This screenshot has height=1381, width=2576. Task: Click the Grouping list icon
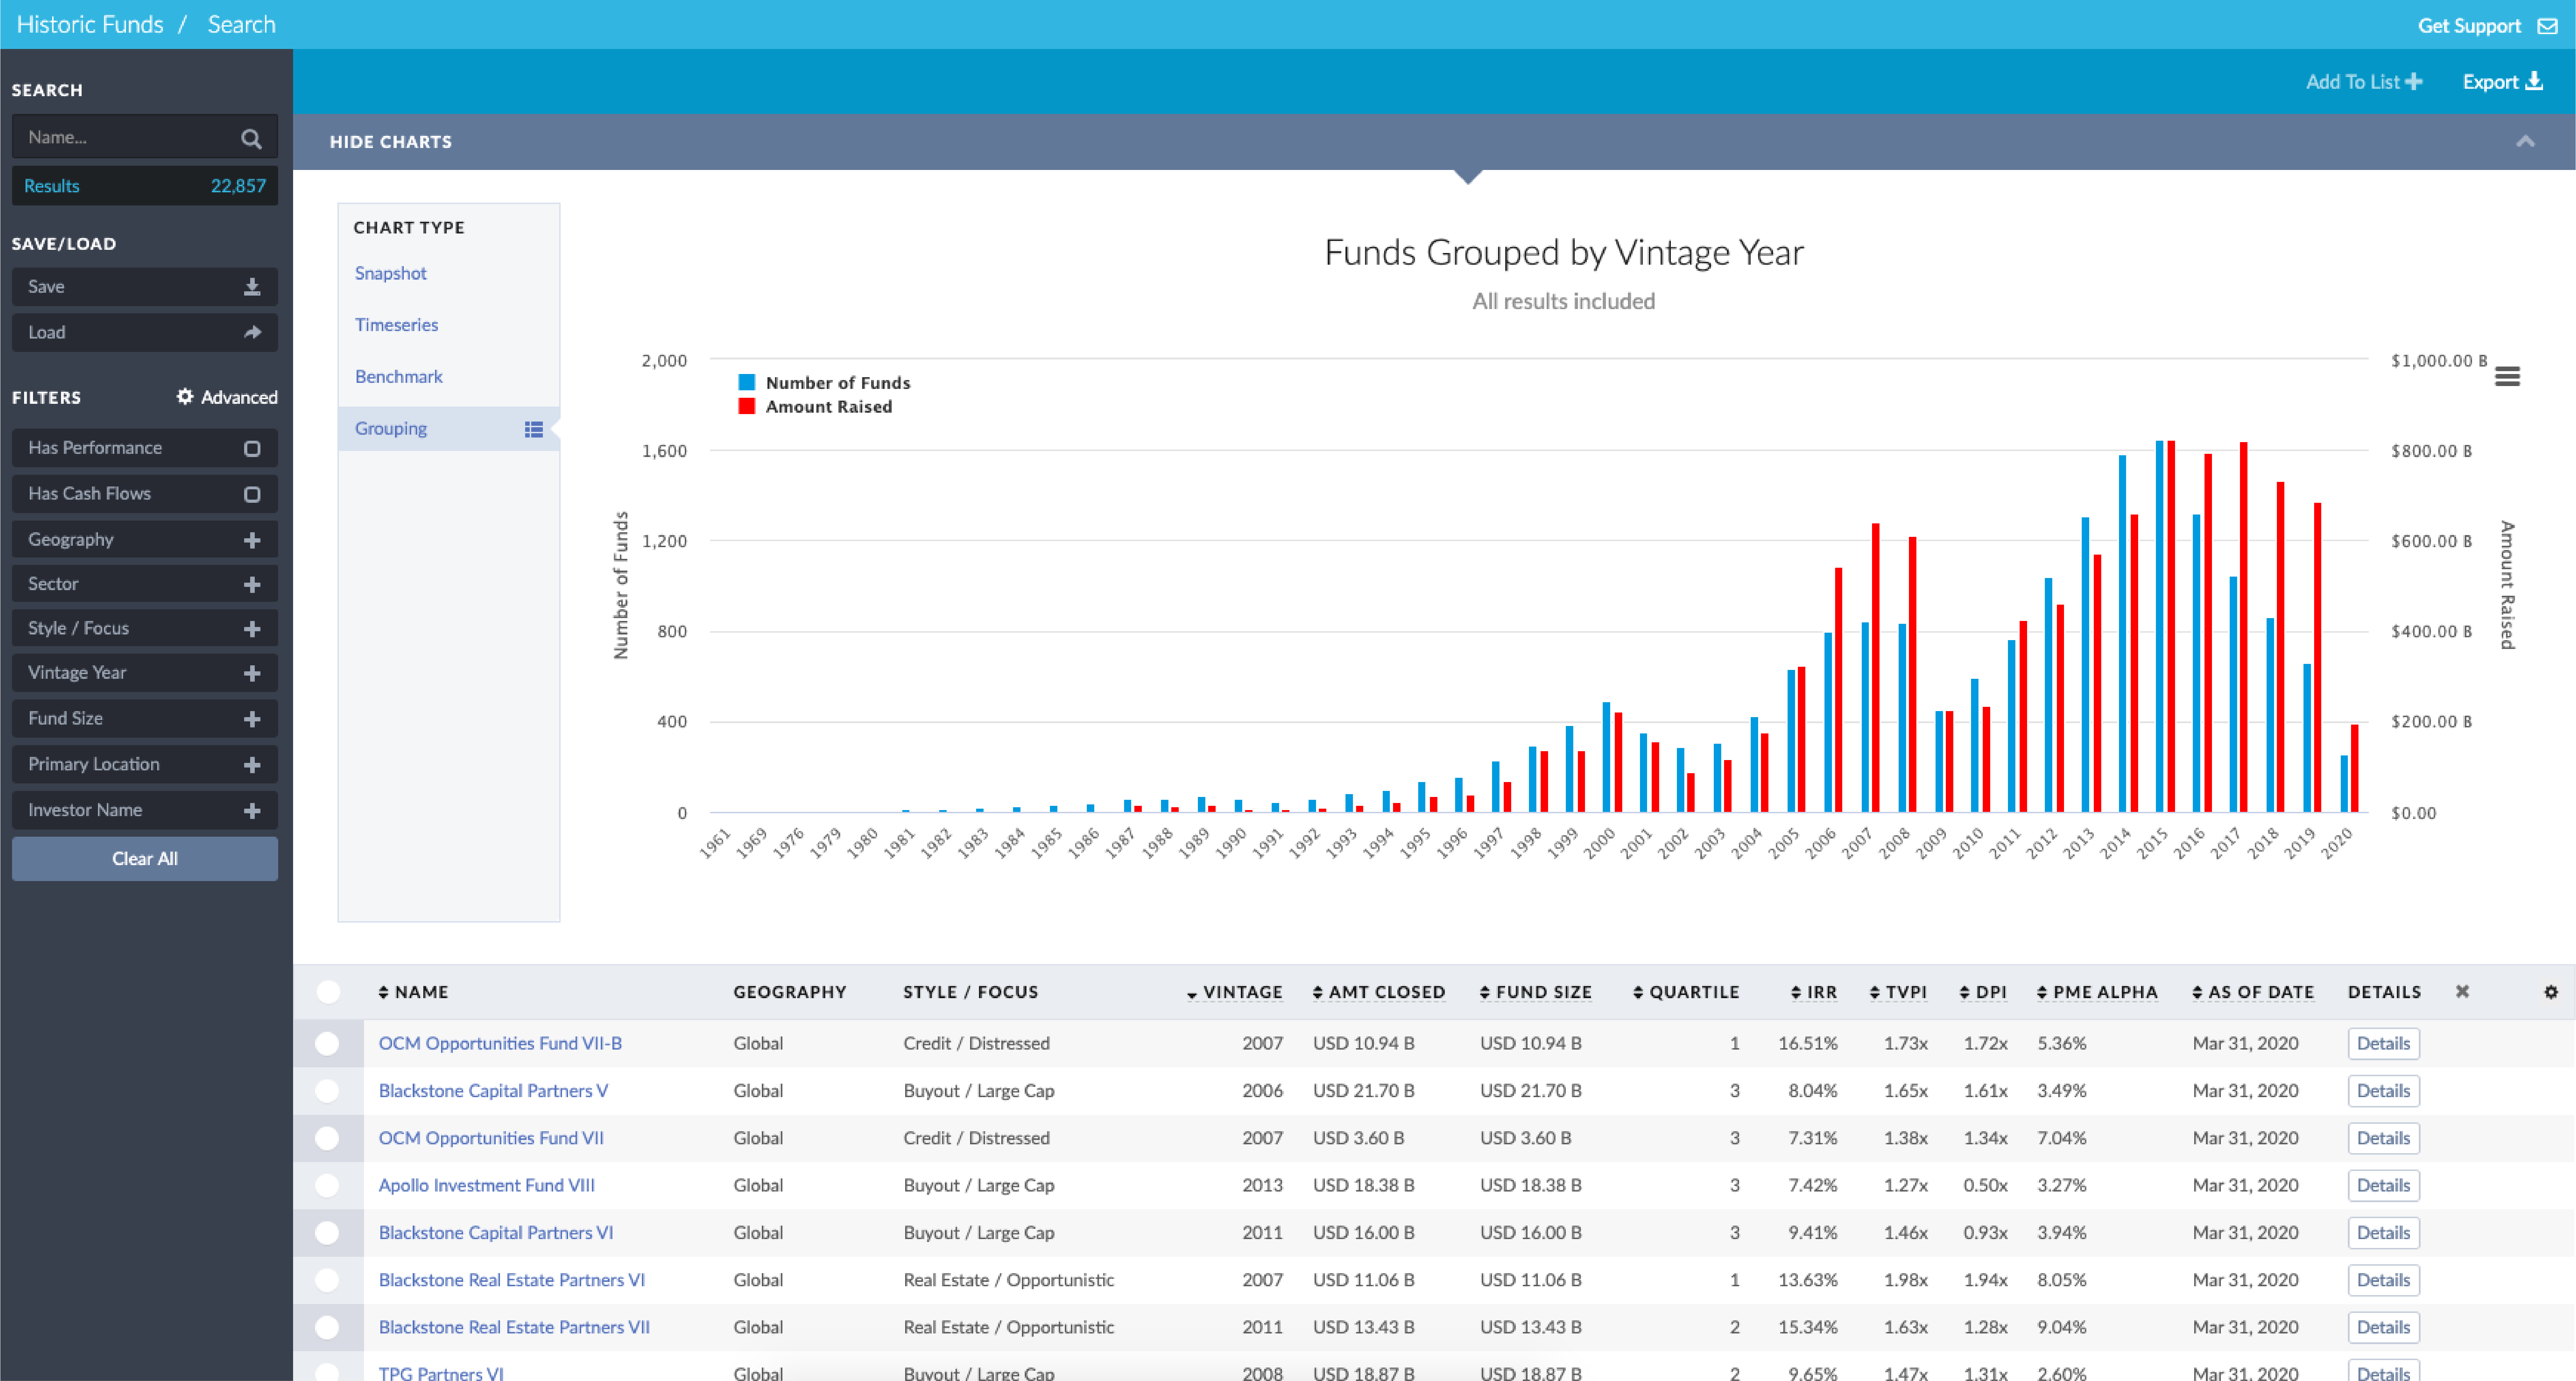point(534,429)
